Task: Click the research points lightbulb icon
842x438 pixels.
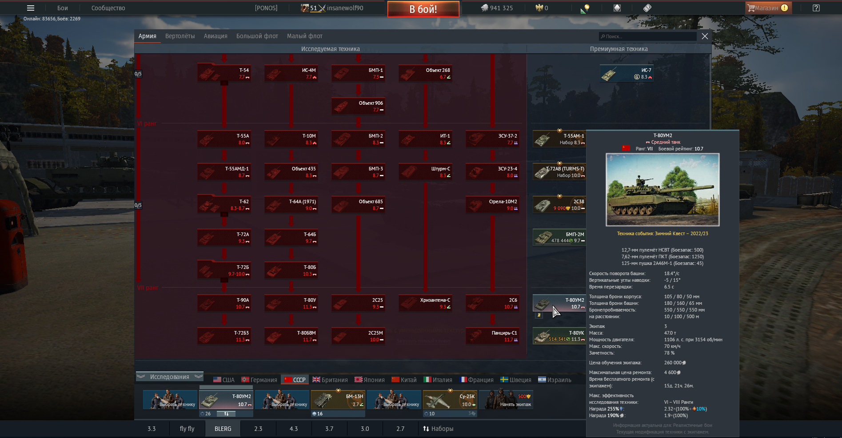Action: point(585,8)
